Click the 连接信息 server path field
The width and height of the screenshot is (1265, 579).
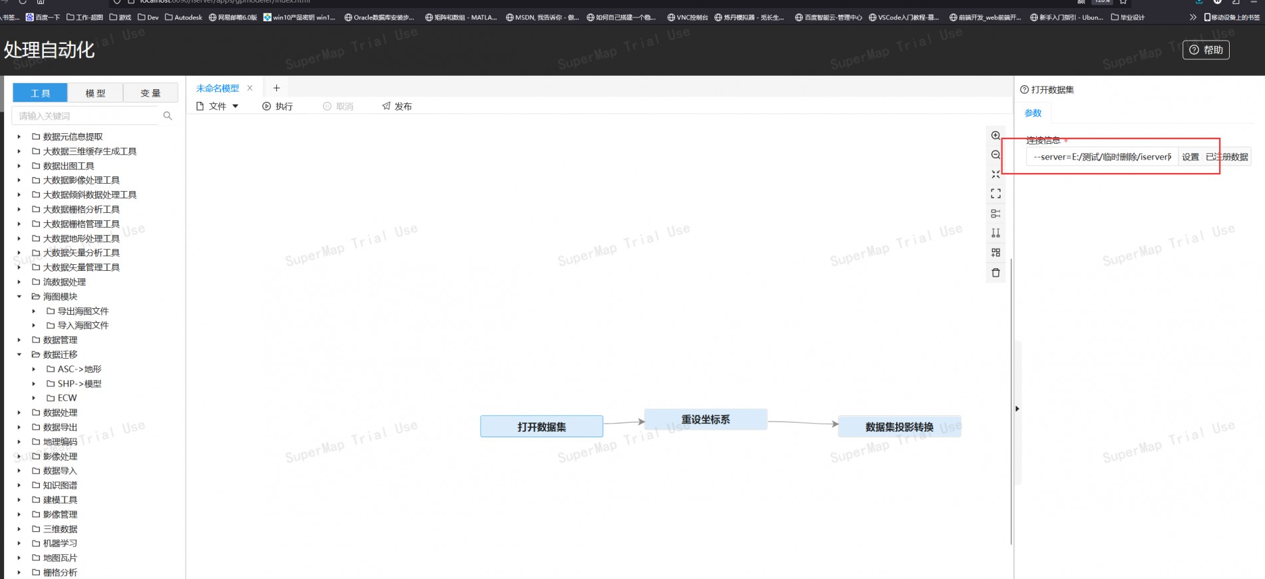tap(1102, 157)
